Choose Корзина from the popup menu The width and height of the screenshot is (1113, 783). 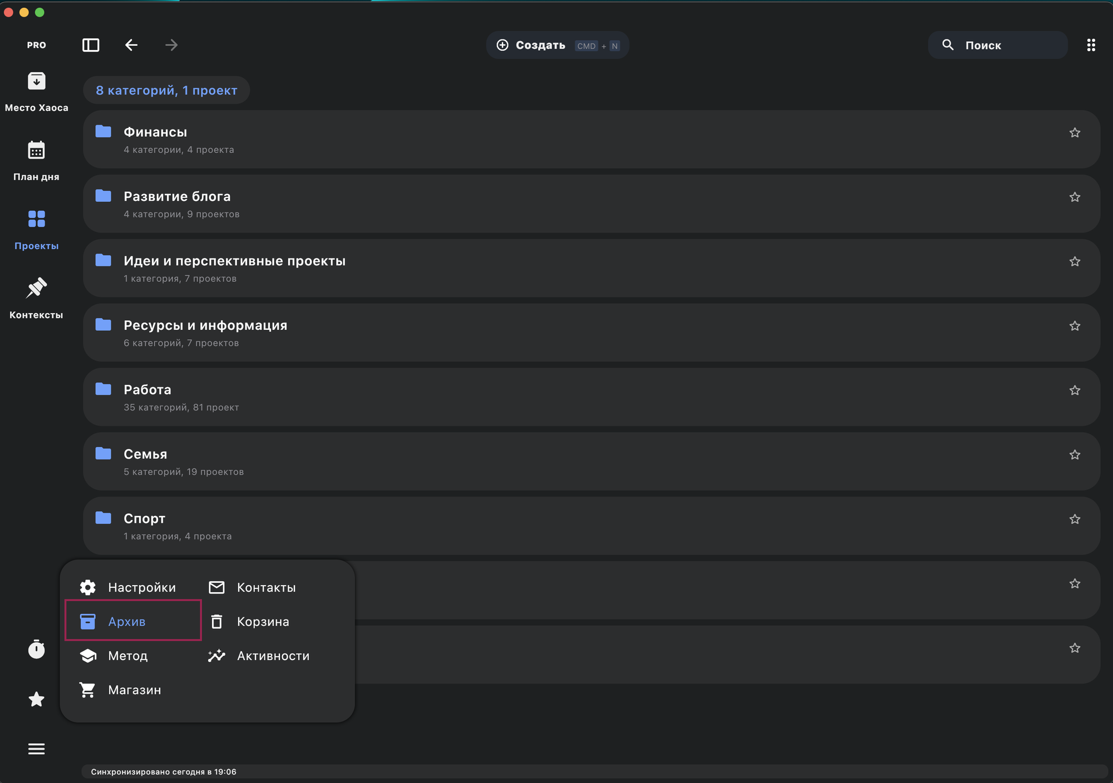click(263, 621)
